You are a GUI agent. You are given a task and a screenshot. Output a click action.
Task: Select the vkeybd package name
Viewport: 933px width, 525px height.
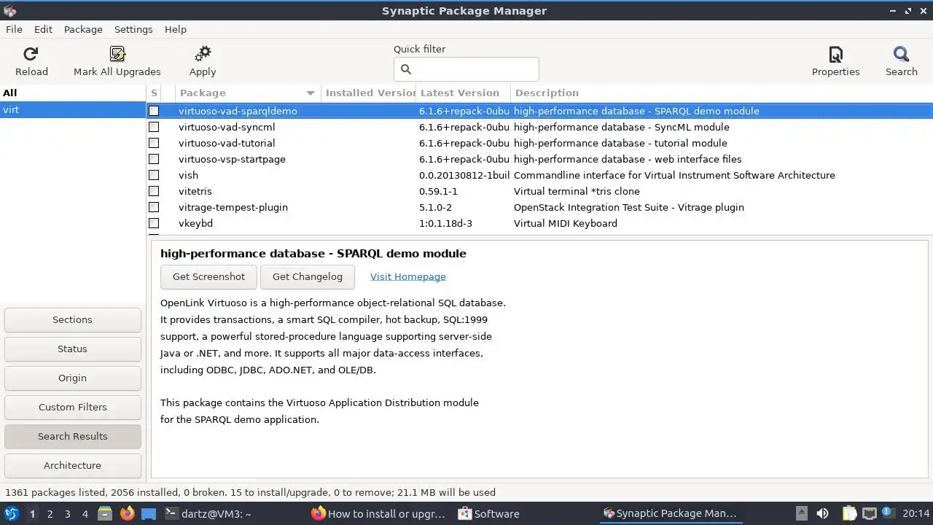click(x=195, y=223)
